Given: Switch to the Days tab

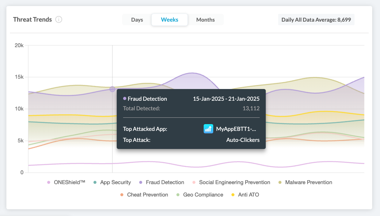Looking at the screenshot, I should click(137, 20).
